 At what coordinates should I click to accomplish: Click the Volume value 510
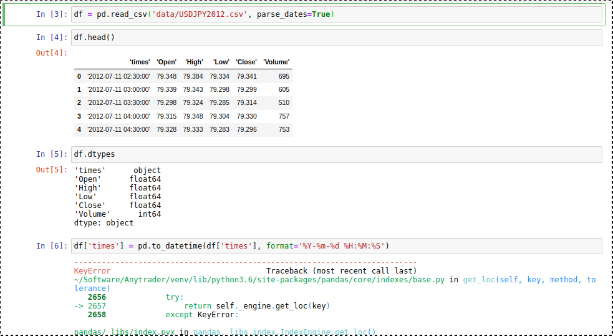284,102
